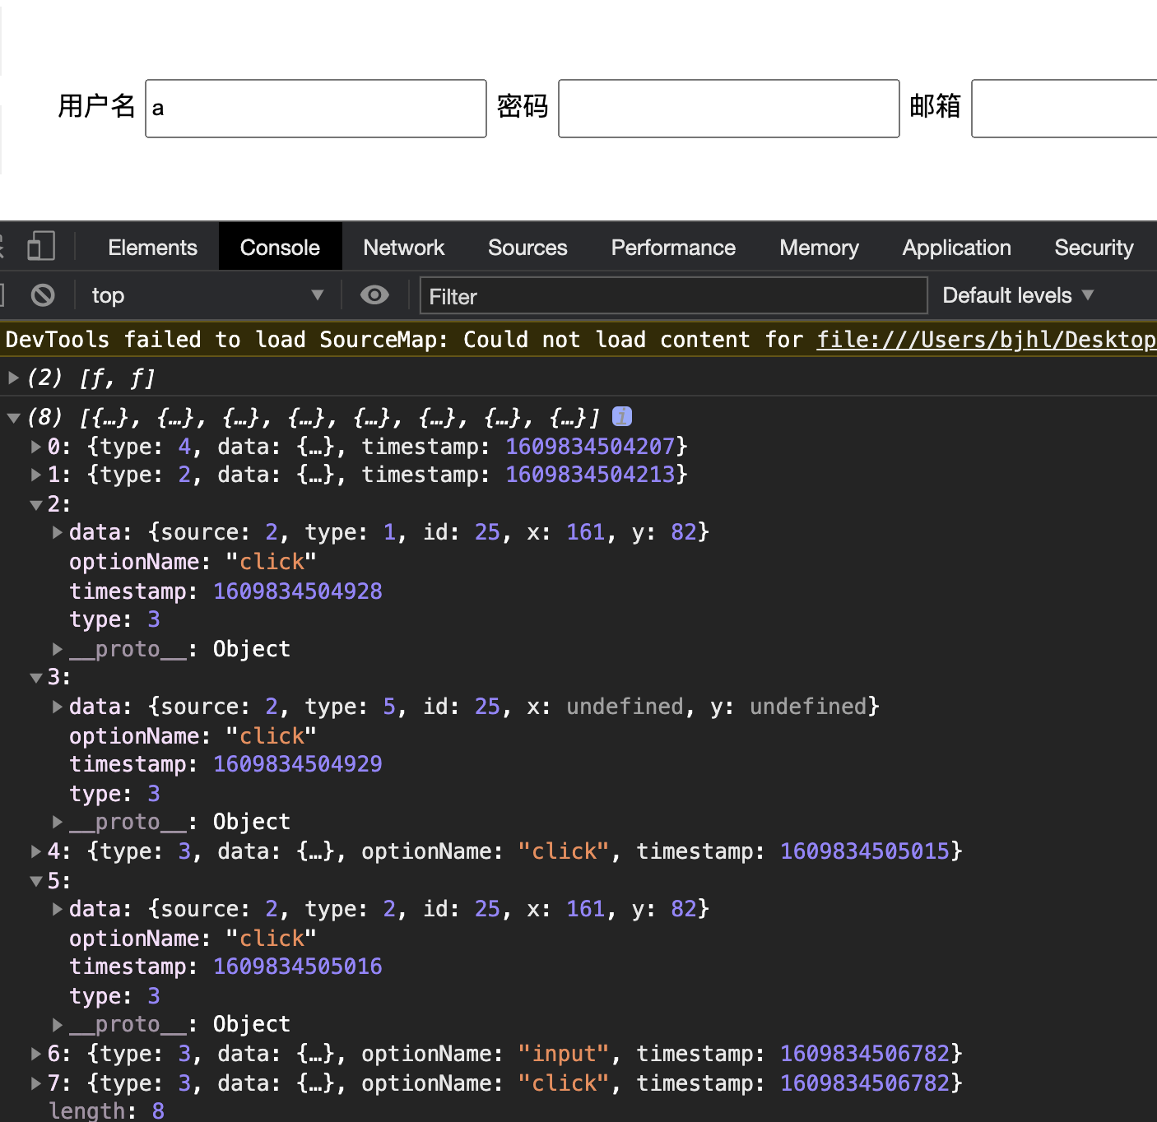
Task: Expand the __proto__ Object under entry 3
Action: pyautogui.click(x=56, y=821)
